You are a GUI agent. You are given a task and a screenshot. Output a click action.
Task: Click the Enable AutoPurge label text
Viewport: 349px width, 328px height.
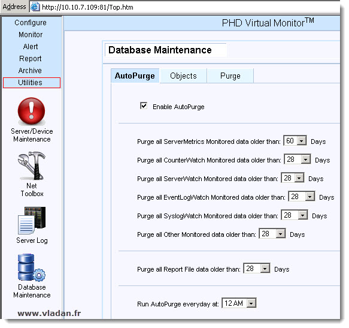(x=178, y=107)
